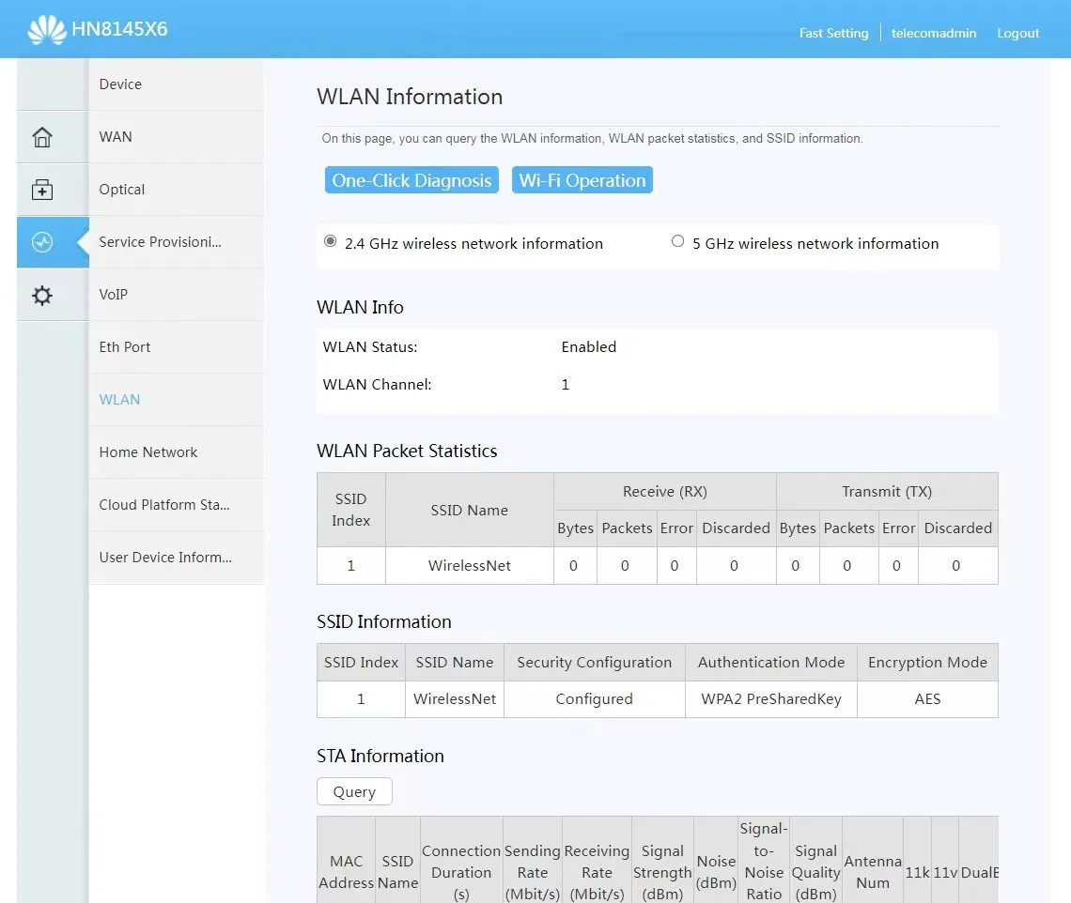Select 2.4 GHz wireless network information

pos(331,242)
